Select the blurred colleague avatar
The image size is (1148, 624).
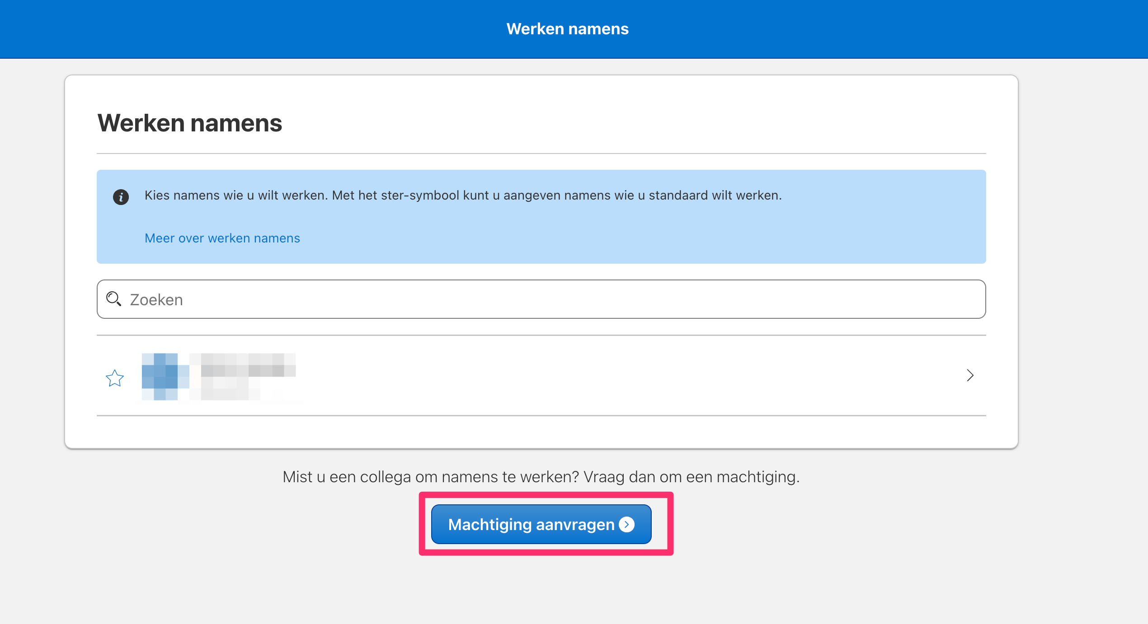tap(165, 377)
